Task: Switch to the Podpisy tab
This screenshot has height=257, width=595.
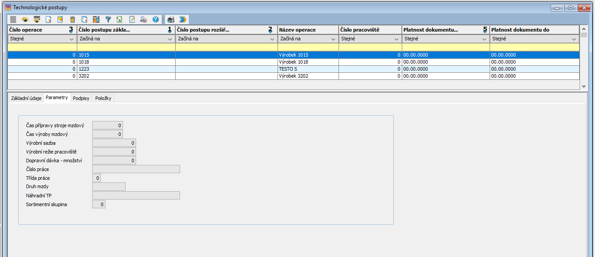Action: point(81,98)
